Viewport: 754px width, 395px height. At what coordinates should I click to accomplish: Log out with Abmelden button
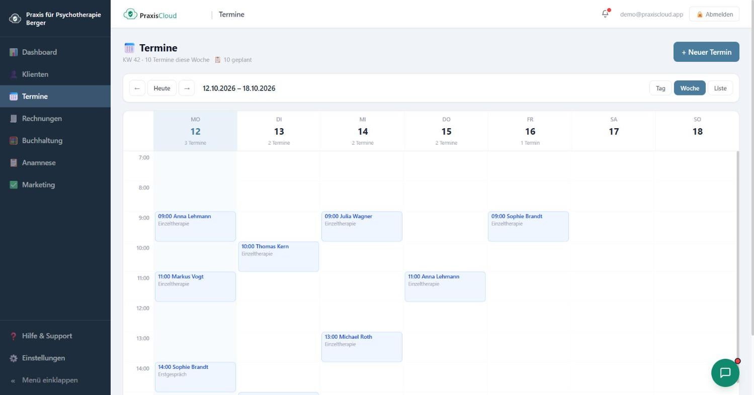tap(714, 15)
